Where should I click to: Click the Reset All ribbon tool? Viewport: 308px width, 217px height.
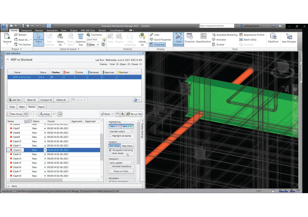[x=22, y=40]
